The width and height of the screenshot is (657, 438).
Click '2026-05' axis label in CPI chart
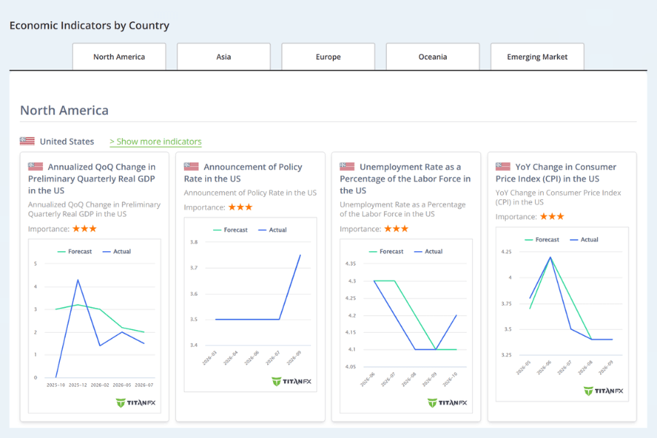tap(523, 367)
